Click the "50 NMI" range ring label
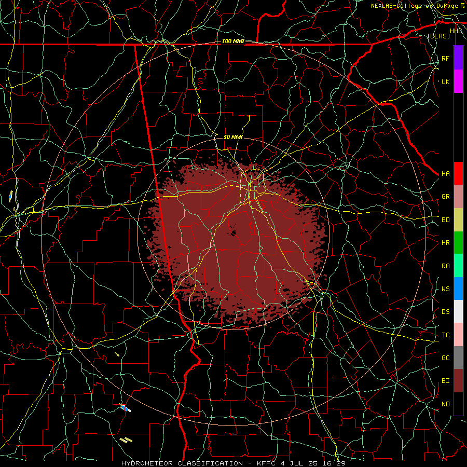 (x=233, y=137)
